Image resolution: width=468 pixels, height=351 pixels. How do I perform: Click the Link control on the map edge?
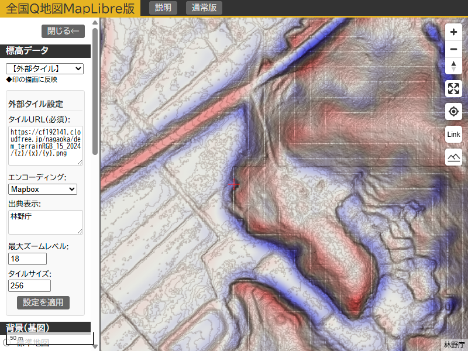pos(453,134)
